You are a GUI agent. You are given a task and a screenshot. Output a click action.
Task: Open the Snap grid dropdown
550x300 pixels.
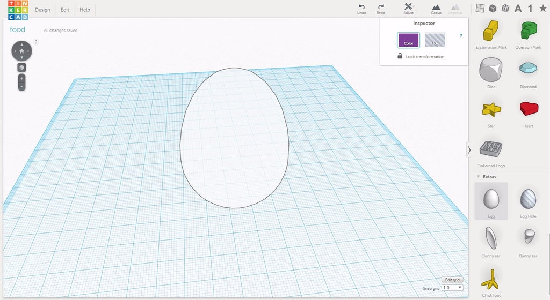point(452,288)
